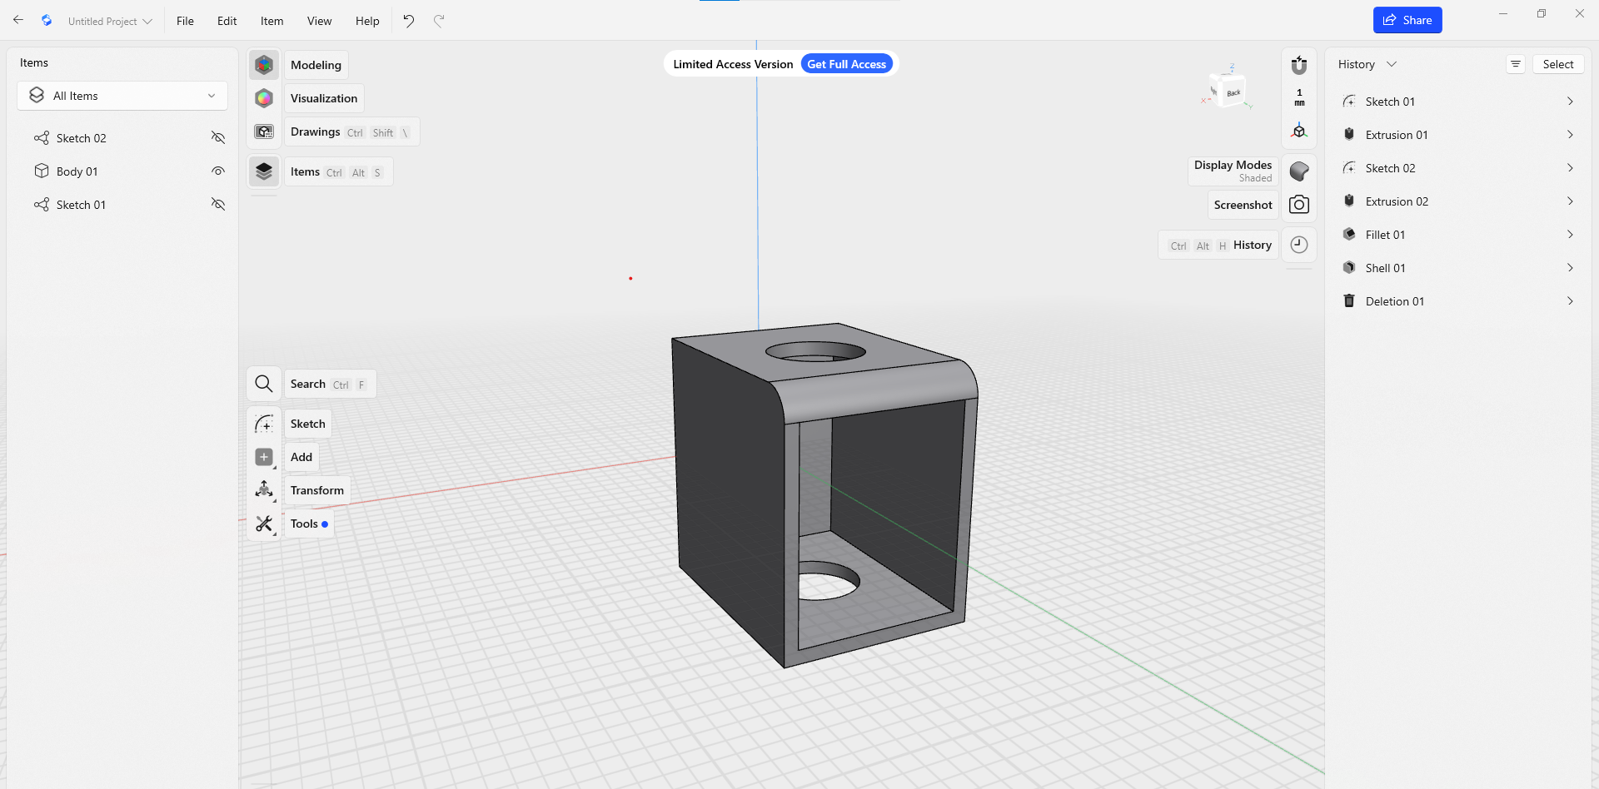Open the Edit menu
The width and height of the screenshot is (1599, 789).
click(x=227, y=21)
